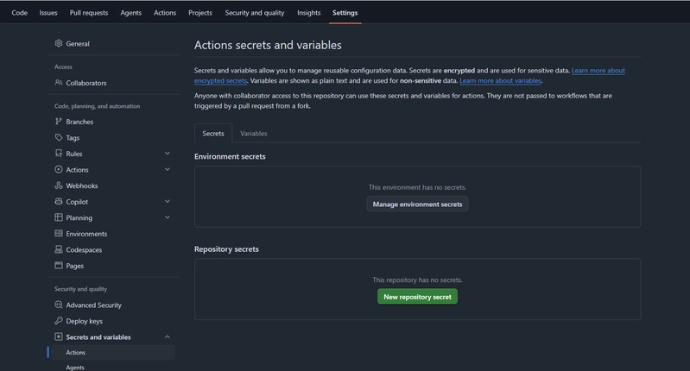Click the General gear icon

point(59,43)
